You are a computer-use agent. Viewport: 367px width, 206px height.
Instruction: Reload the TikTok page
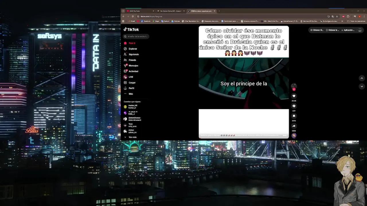[132, 16]
